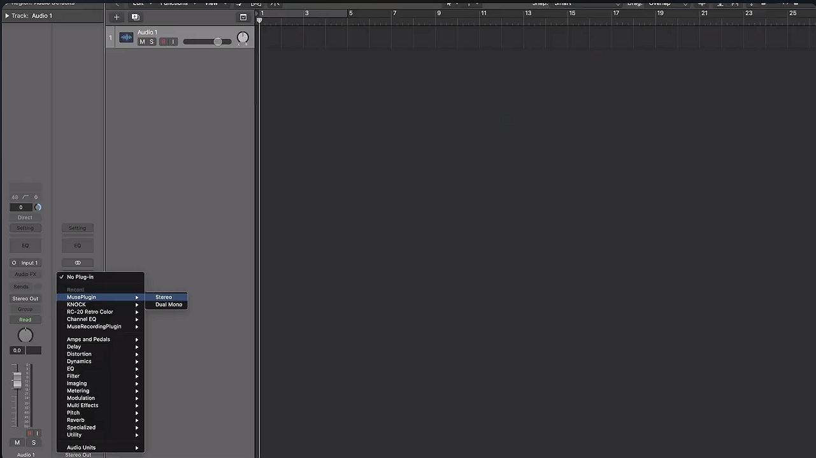Viewport: 816px width, 458px height.
Task: Click the Sends slot button
Action: click(22, 287)
